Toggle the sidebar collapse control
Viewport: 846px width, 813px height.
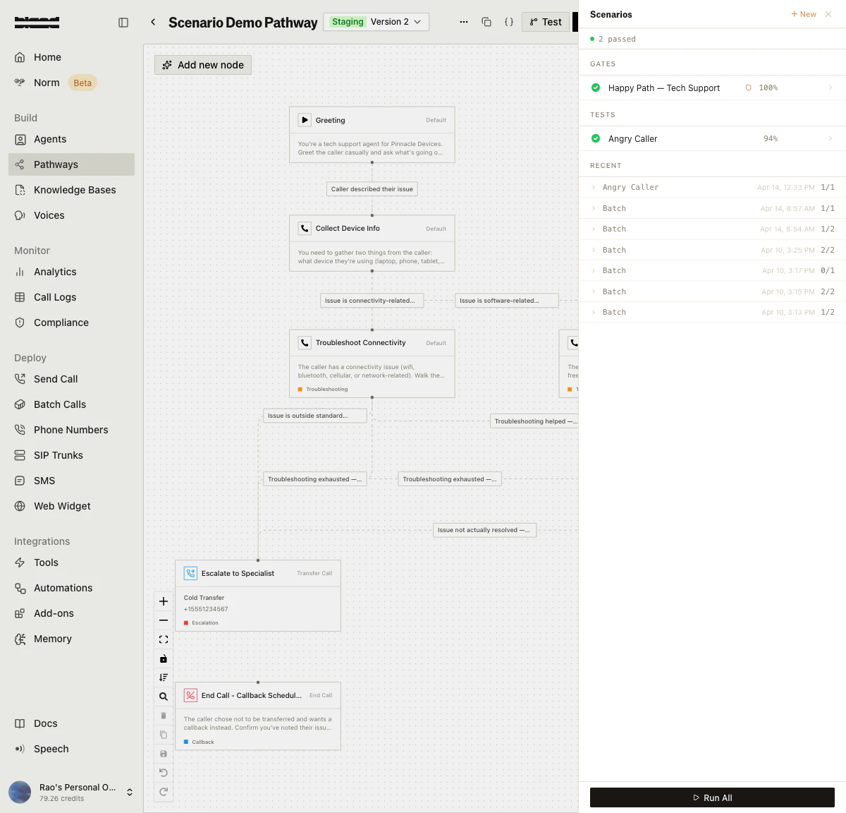(x=123, y=22)
